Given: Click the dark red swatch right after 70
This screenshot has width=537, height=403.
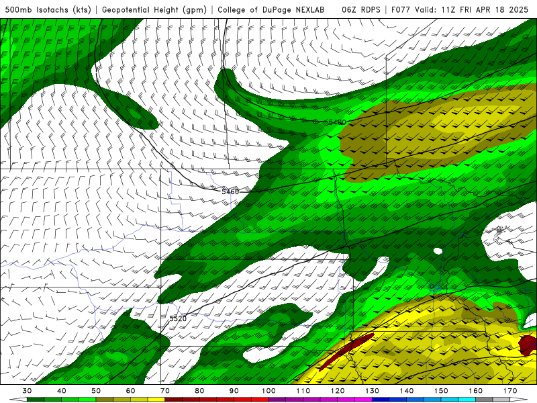Looking at the screenshot, I should point(174,400).
